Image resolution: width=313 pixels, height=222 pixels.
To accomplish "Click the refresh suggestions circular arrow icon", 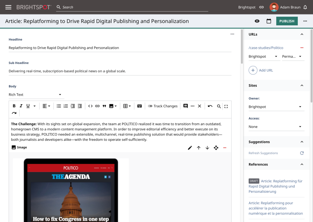I will coord(302,153).
